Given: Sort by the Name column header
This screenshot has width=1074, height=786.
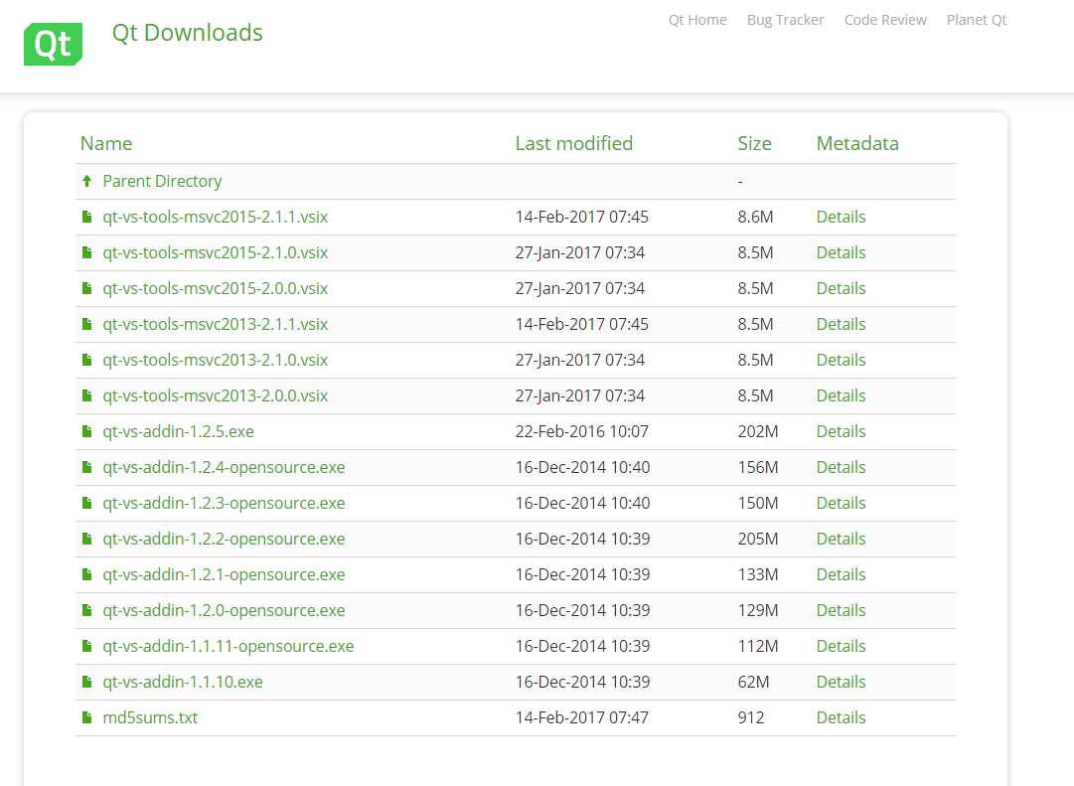Looking at the screenshot, I should (x=106, y=143).
